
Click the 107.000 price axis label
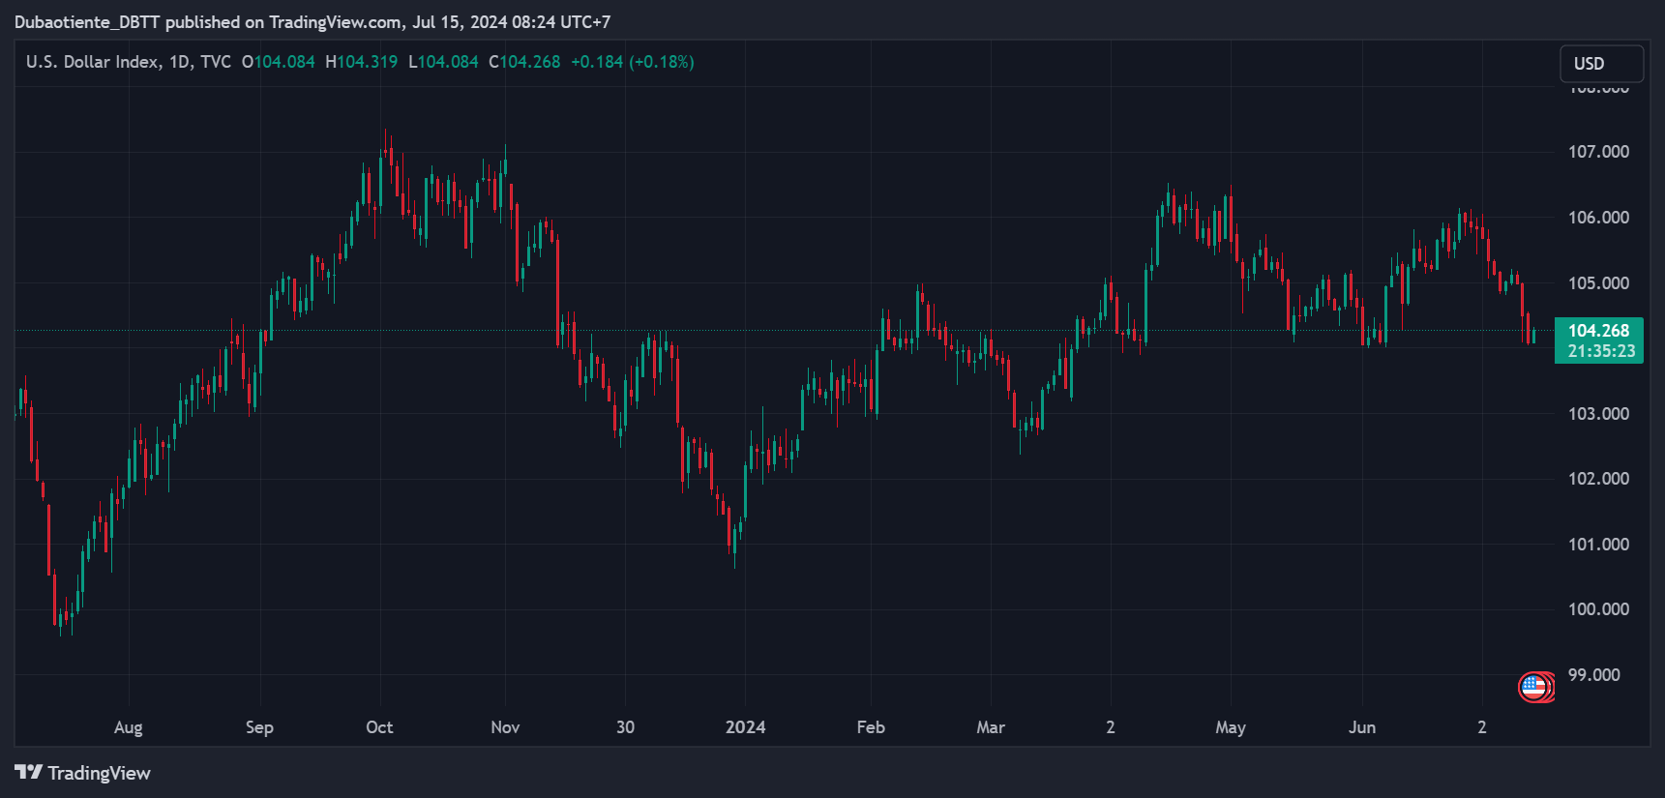(1598, 152)
